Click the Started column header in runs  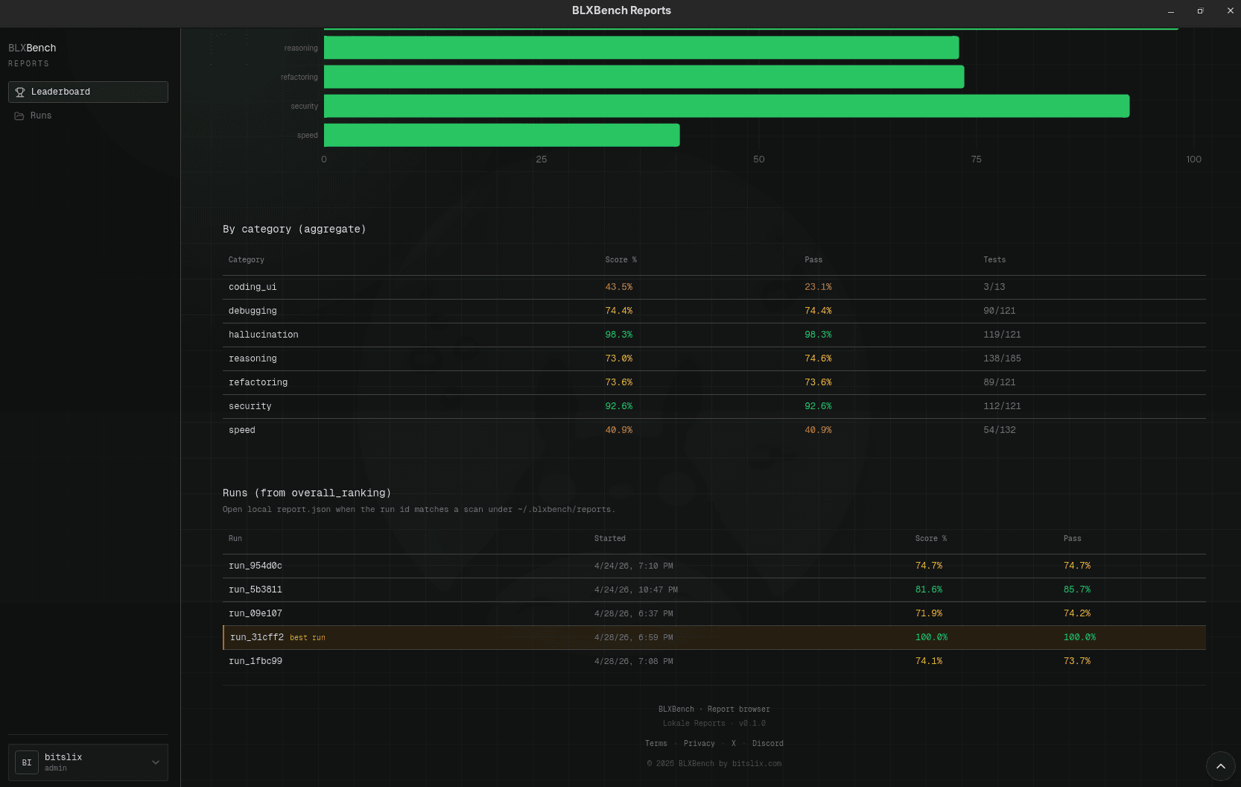coord(610,539)
